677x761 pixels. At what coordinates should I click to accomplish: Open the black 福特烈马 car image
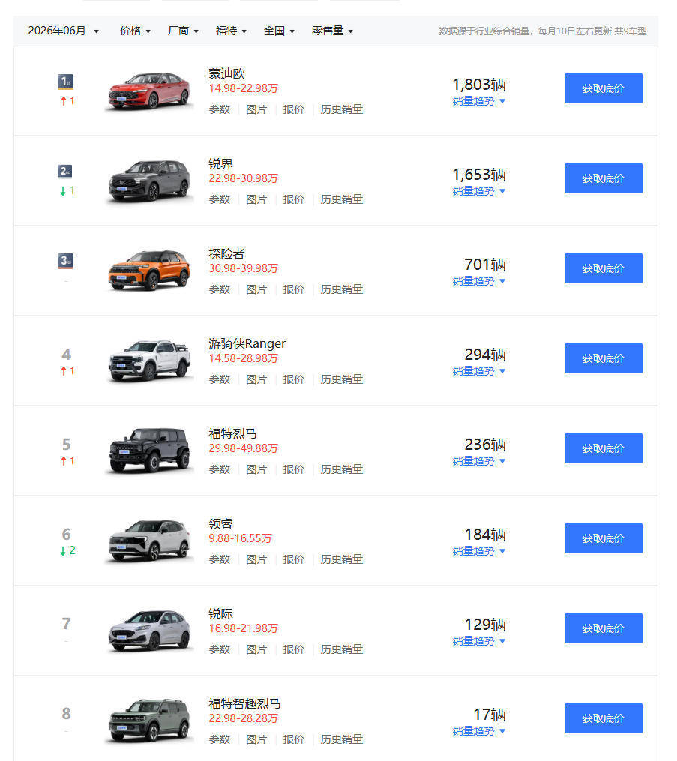click(149, 451)
